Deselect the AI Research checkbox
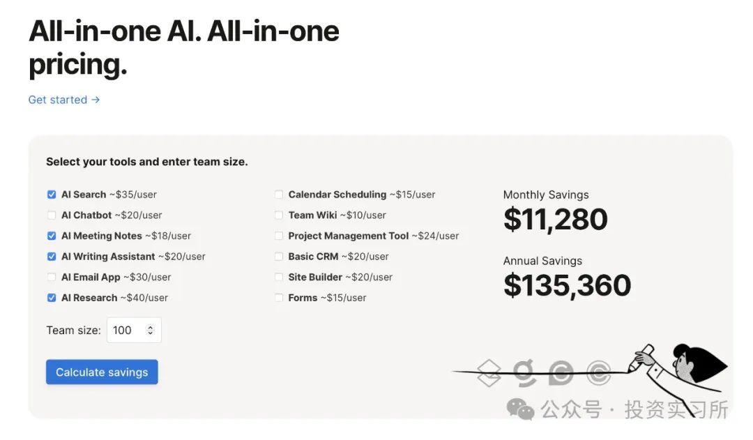The width and height of the screenshot is (753, 440). [x=52, y=298]
